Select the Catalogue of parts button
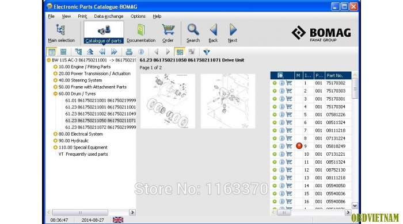The image size is (403, 224). [x=104, y=33]
